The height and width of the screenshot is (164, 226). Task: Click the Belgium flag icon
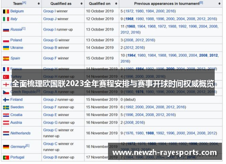pos(6,11)
